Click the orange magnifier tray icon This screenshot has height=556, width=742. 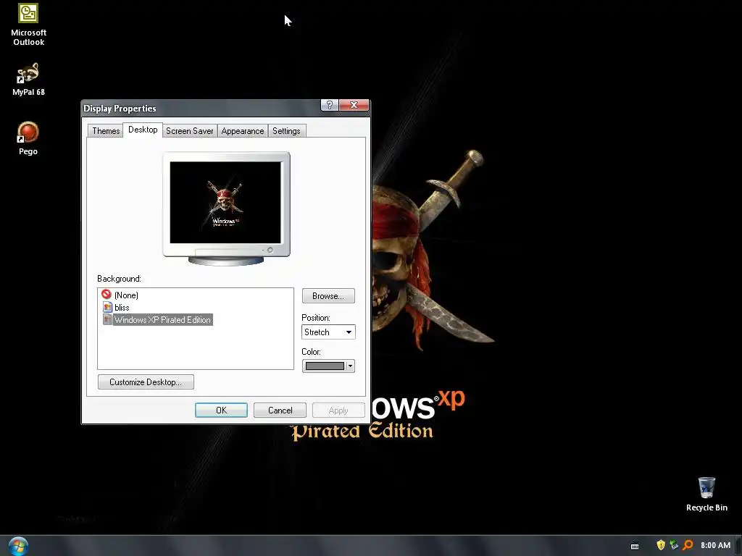point(688,545)
